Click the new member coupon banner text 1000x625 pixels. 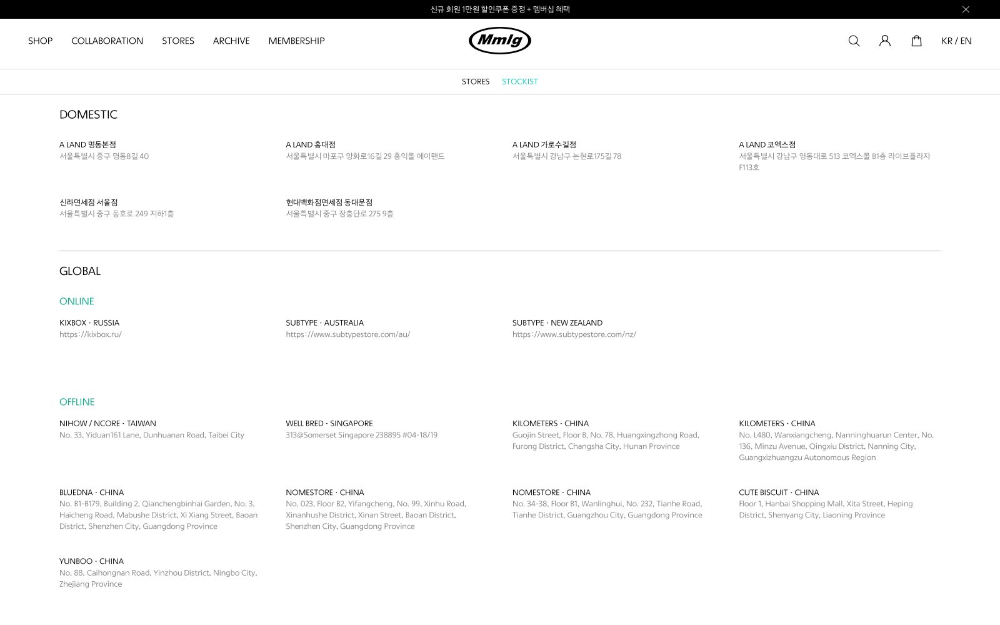[x=500, y=9]
